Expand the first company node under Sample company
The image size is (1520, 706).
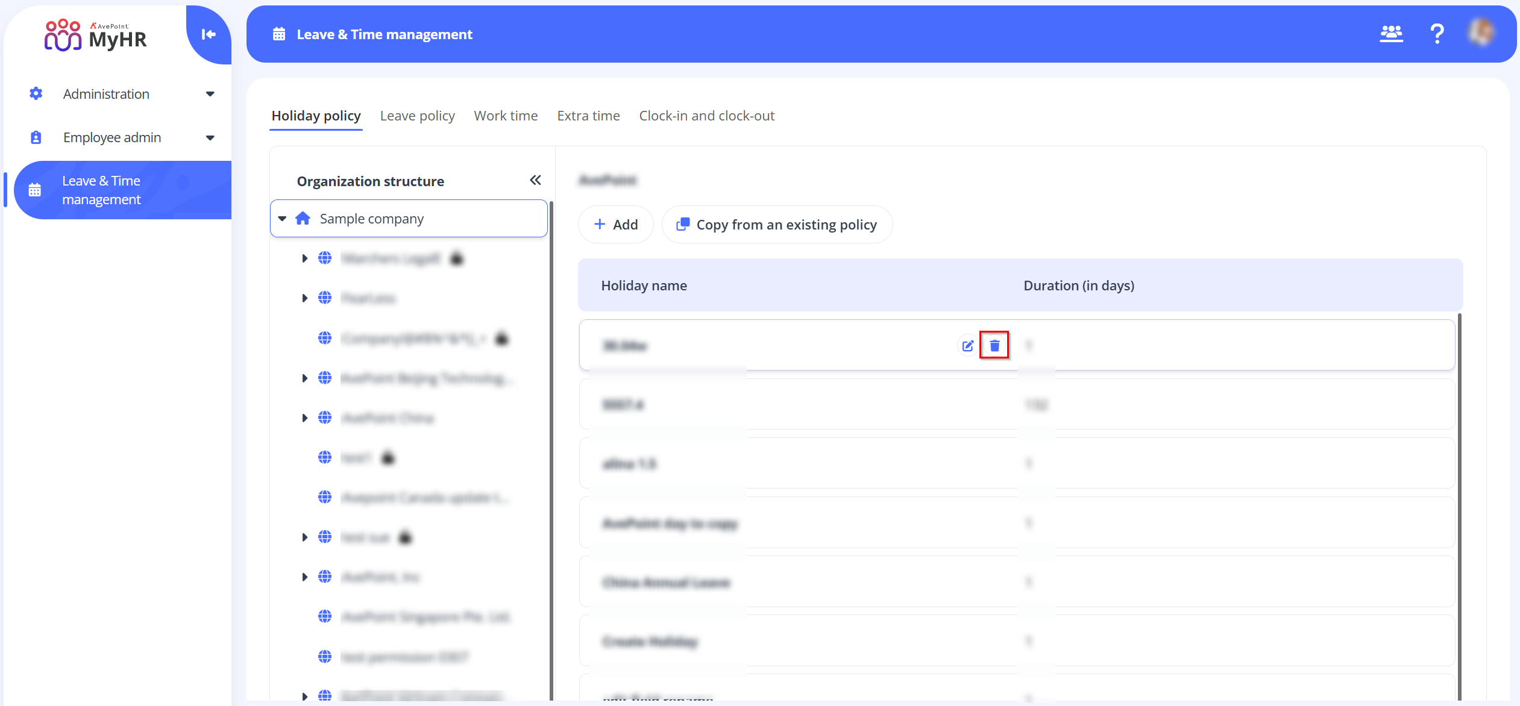click(304, 258)
